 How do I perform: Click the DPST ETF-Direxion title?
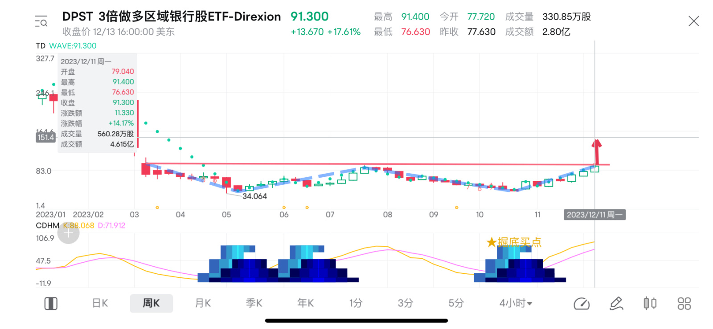[x=172, y=16]
